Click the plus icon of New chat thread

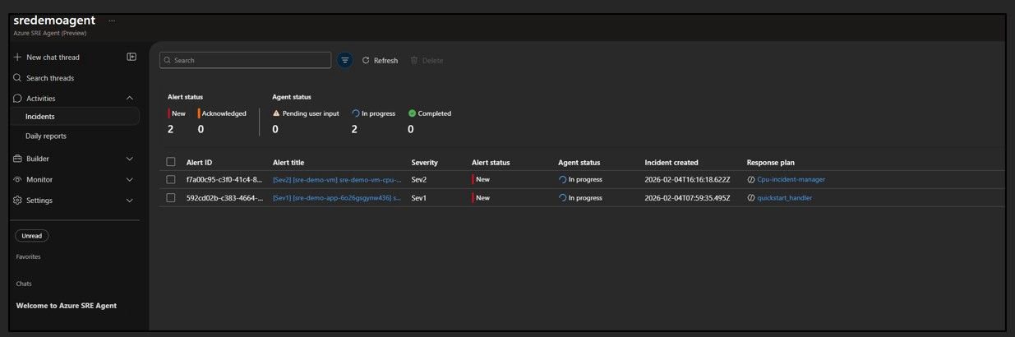17,58
